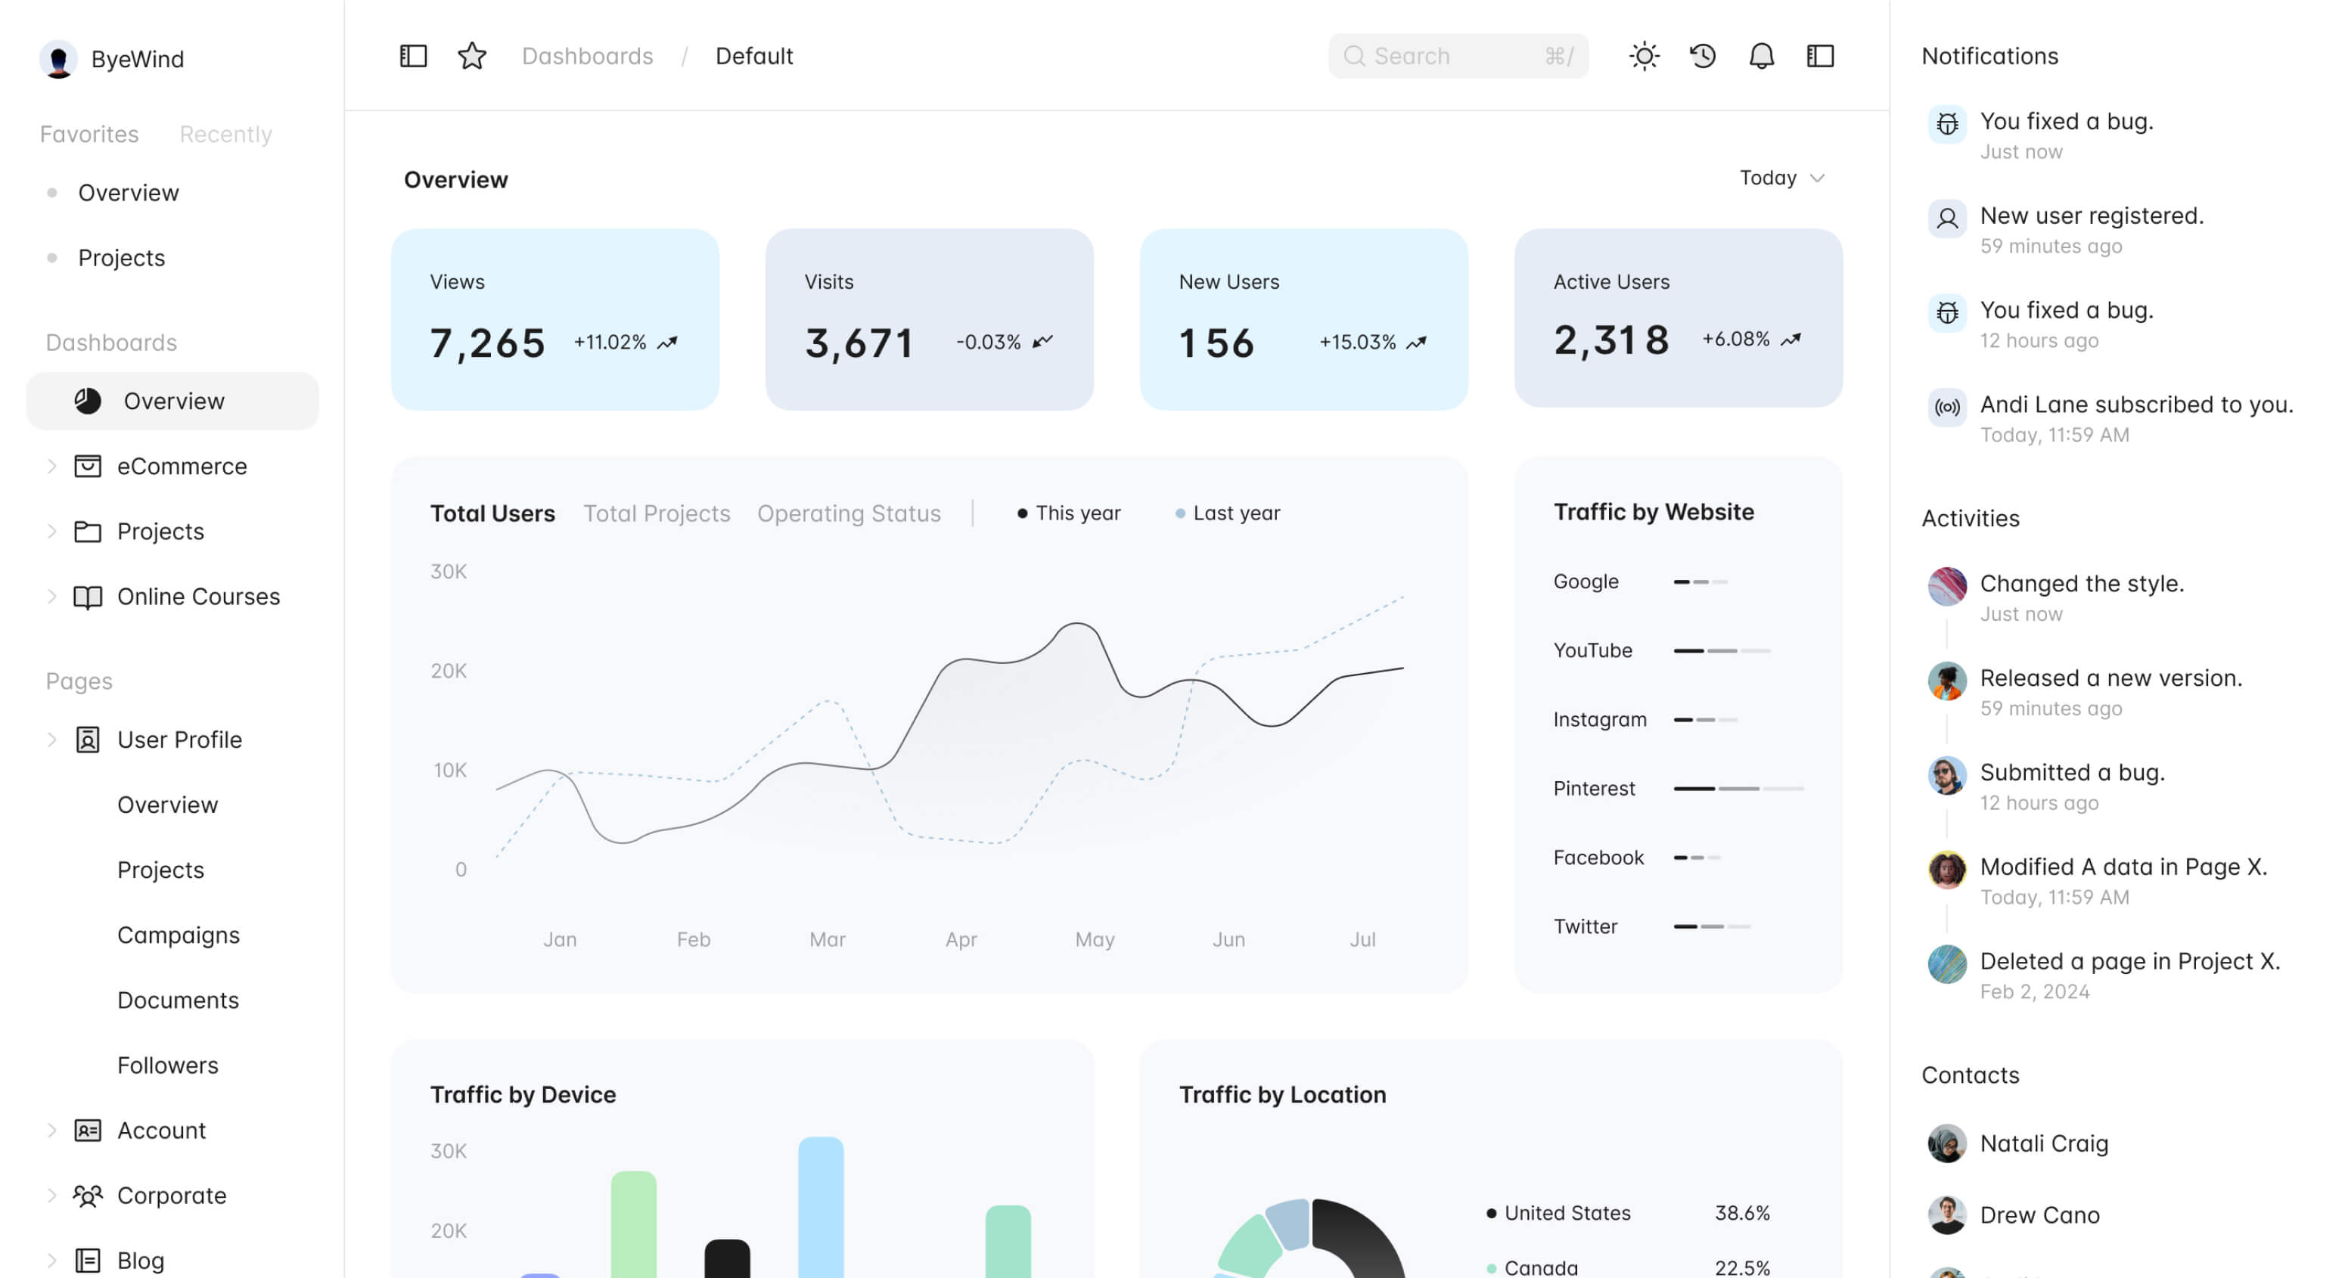Expand the Account tree chevron
The image size is (2345, 1278).
[x=52, y=1131]
